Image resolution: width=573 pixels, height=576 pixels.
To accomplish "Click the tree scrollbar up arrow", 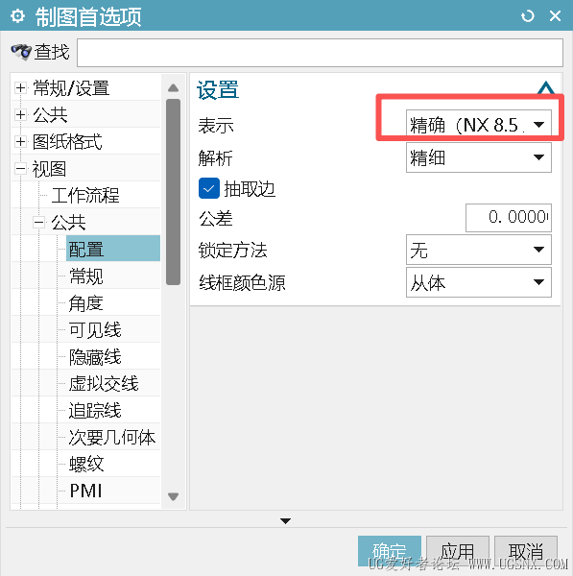I will 173,87.
